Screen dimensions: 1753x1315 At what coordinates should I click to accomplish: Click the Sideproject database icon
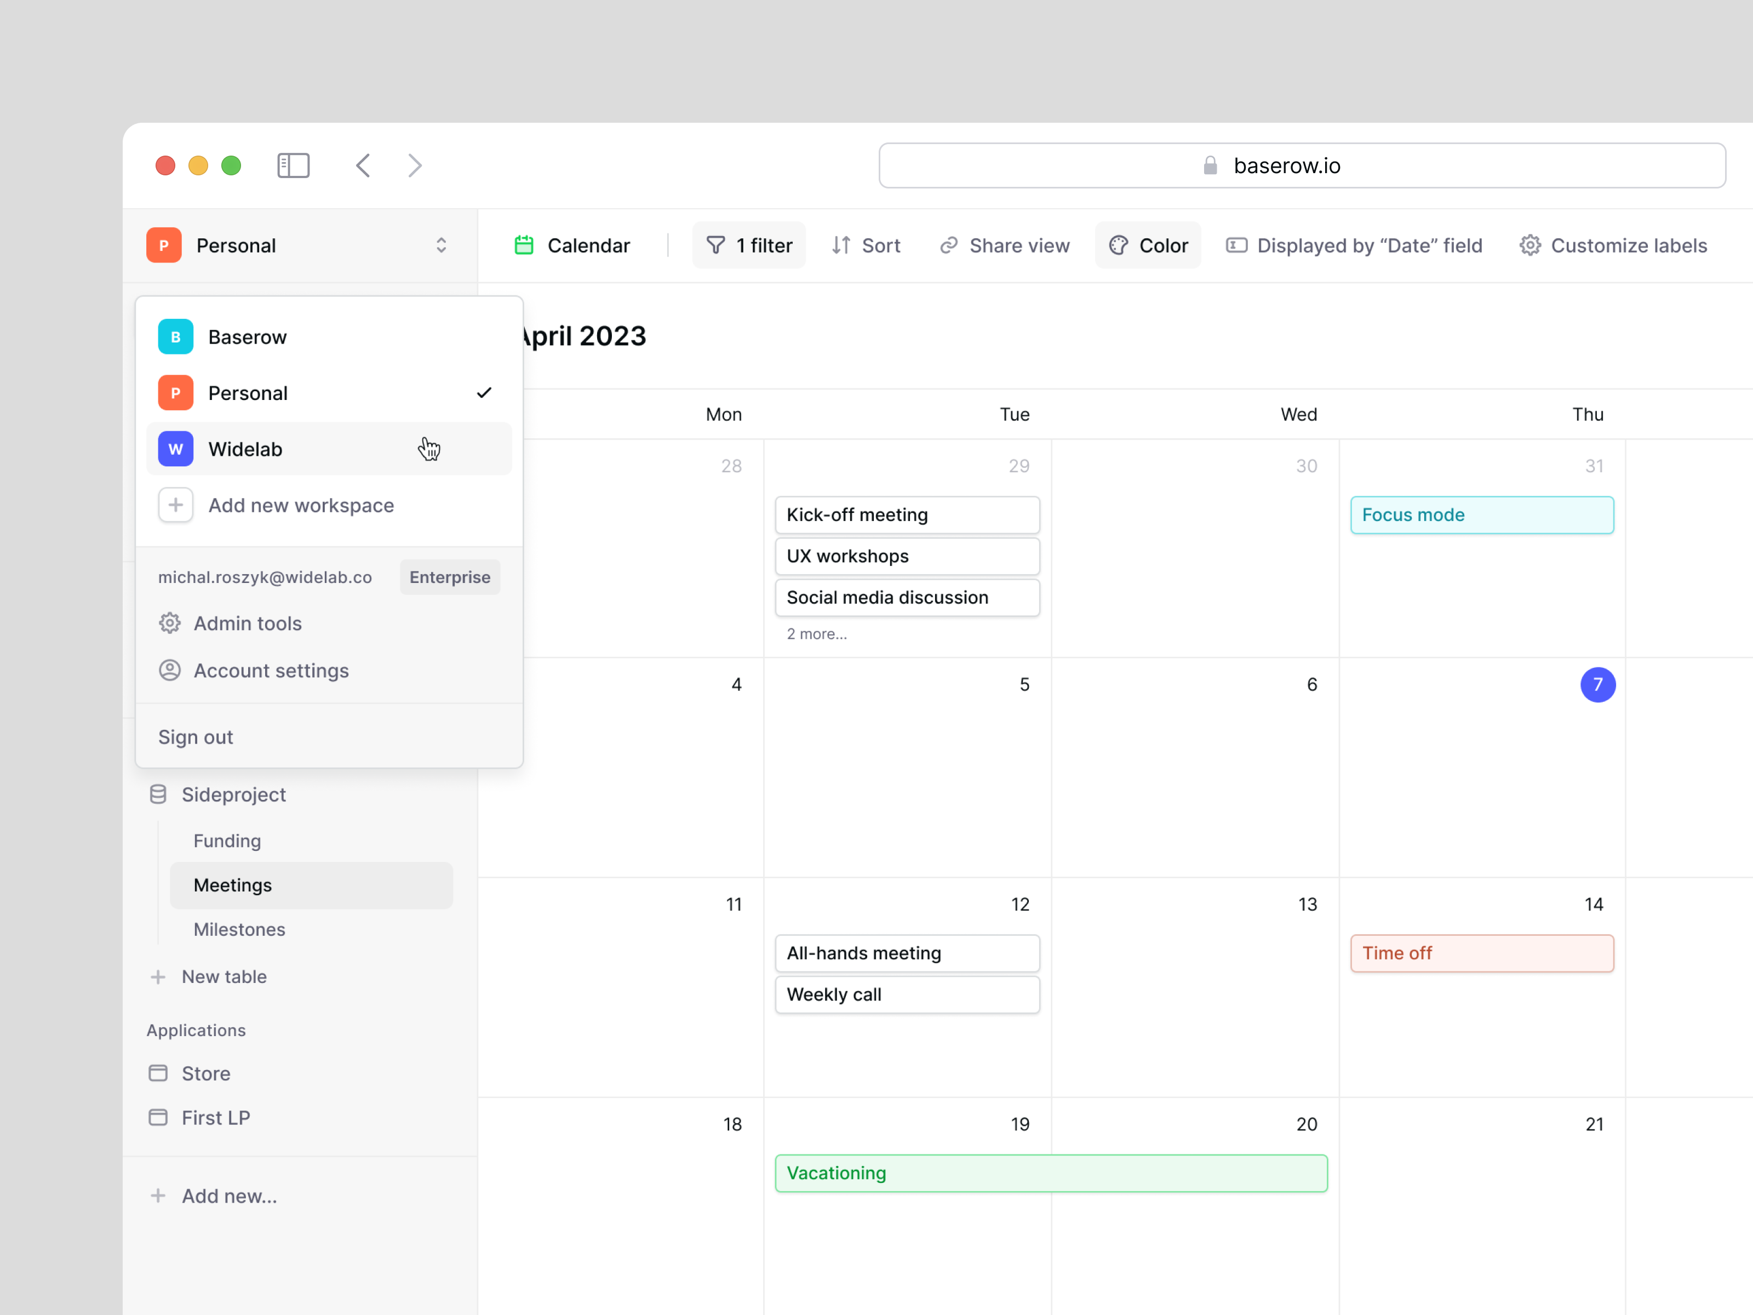[x=158, y=794]
